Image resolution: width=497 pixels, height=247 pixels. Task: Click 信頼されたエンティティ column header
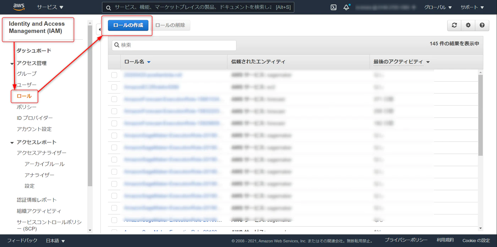pyautogui.click(x=258, y=62)
